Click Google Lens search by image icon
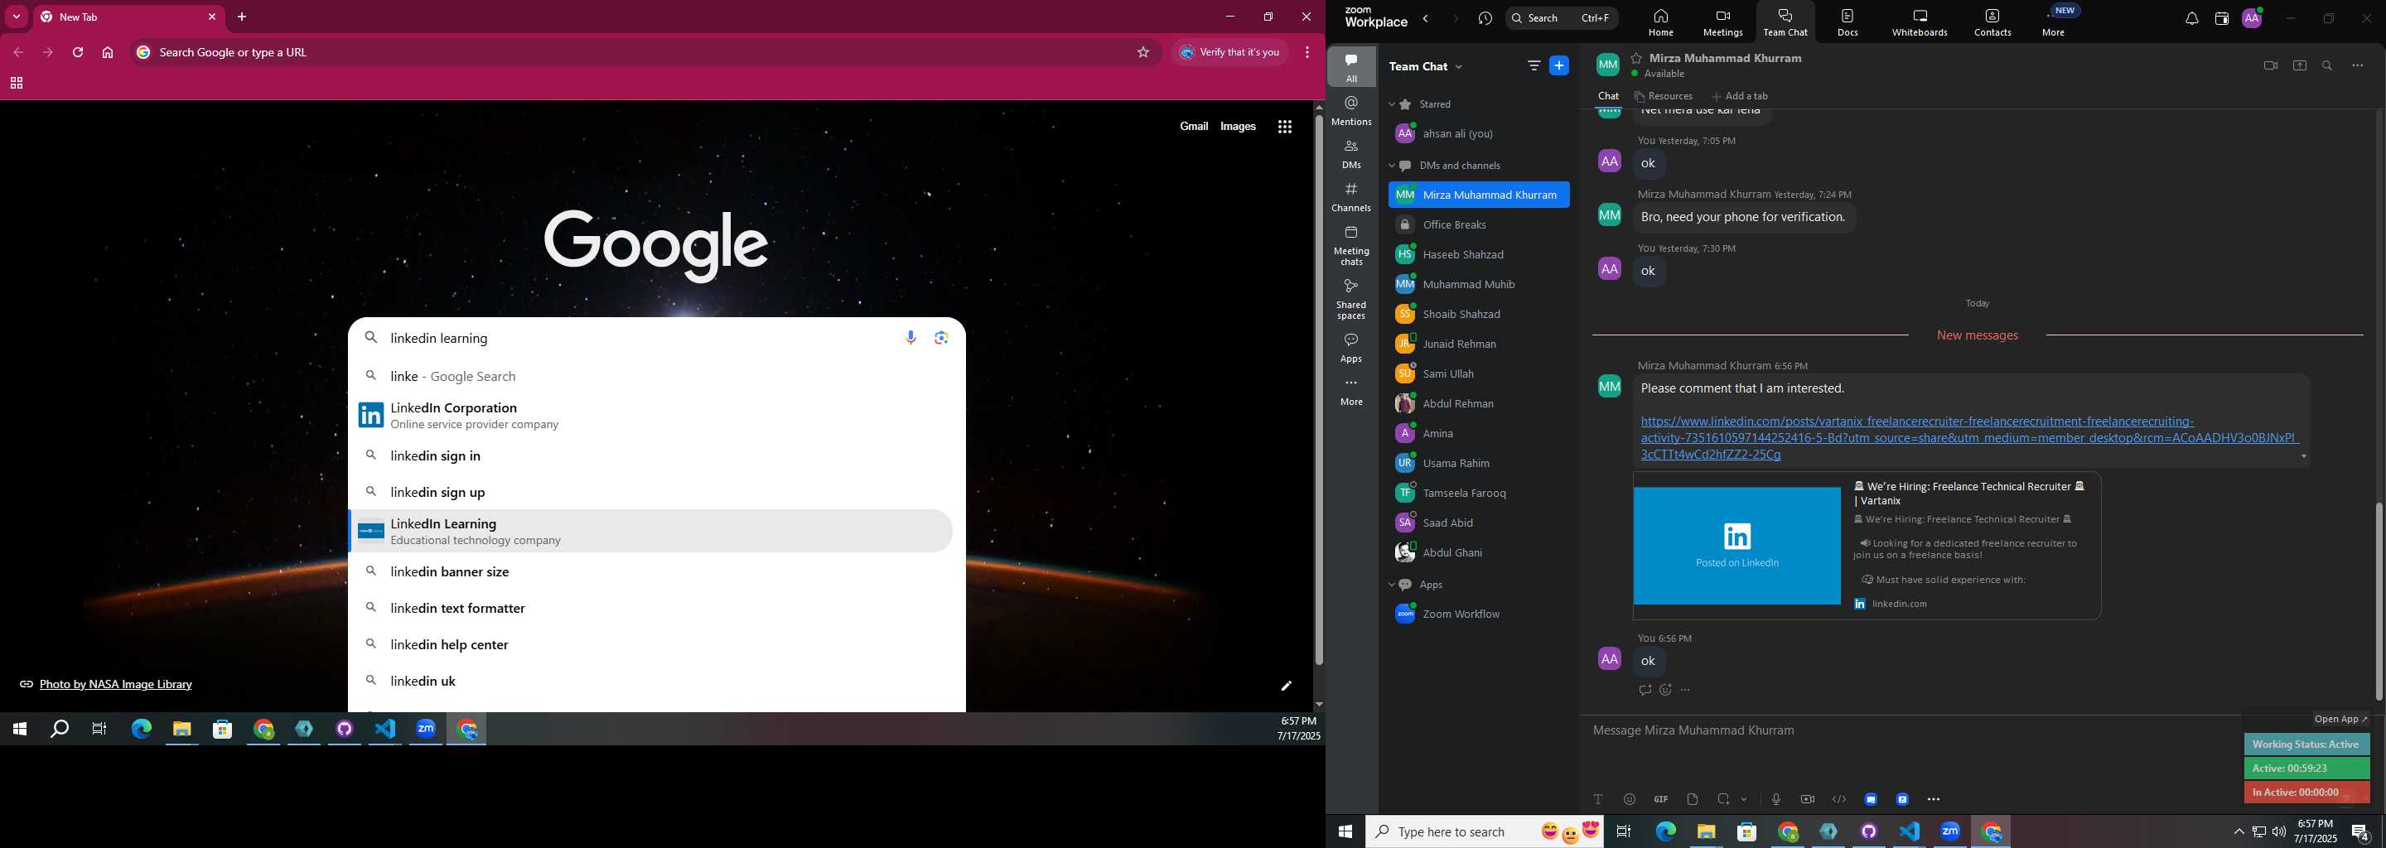The height and width of the screenshot is (848, 2386). [x=941, y=338]
